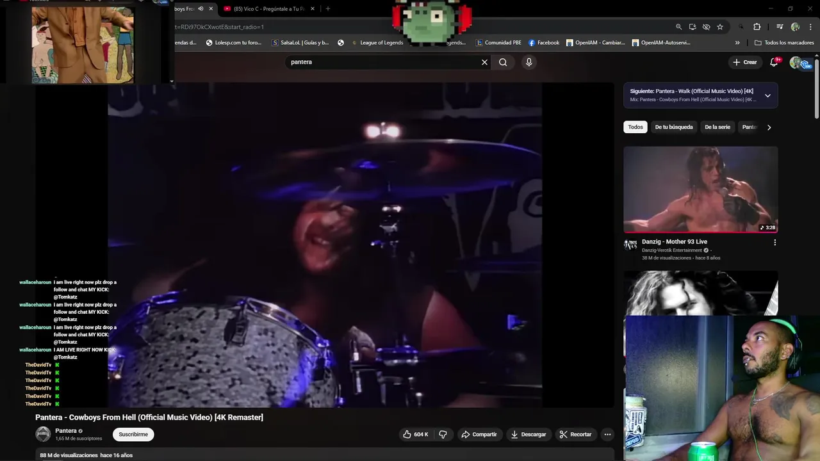
Task: Click the Compartir button
Action: 479,434
